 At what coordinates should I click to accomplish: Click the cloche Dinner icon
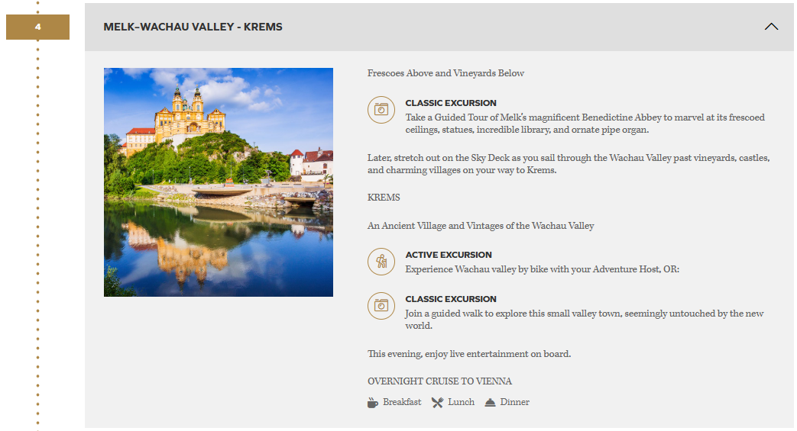490,403
